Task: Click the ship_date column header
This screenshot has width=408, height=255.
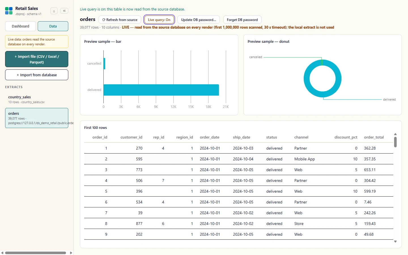Action: pyautogui.click(x=242, y=137)
